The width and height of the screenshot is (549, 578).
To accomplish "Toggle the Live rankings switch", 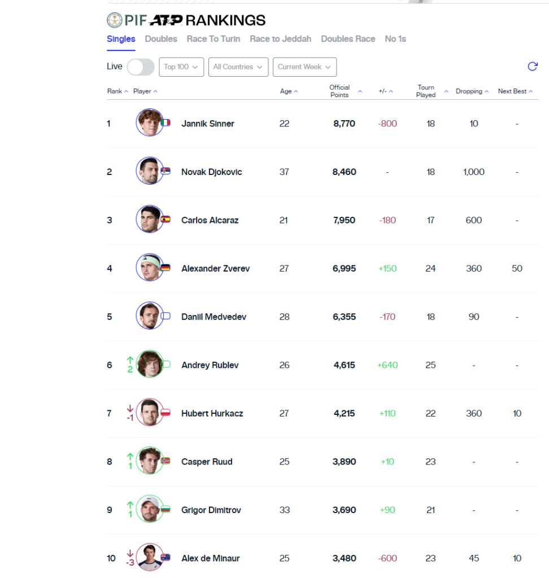I will 141,67.
